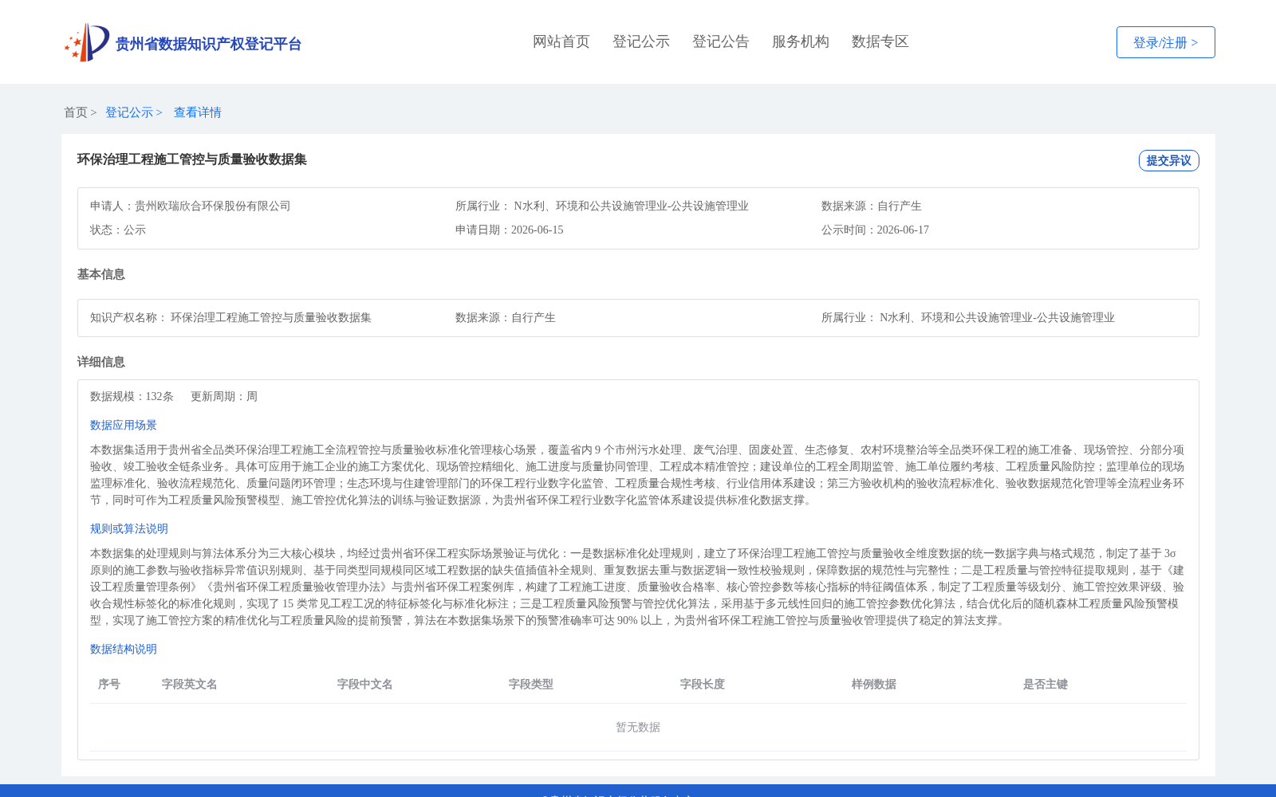Click the platform logo icon
The width and height of the screenshot is (1276, 797).
(87, 42)
